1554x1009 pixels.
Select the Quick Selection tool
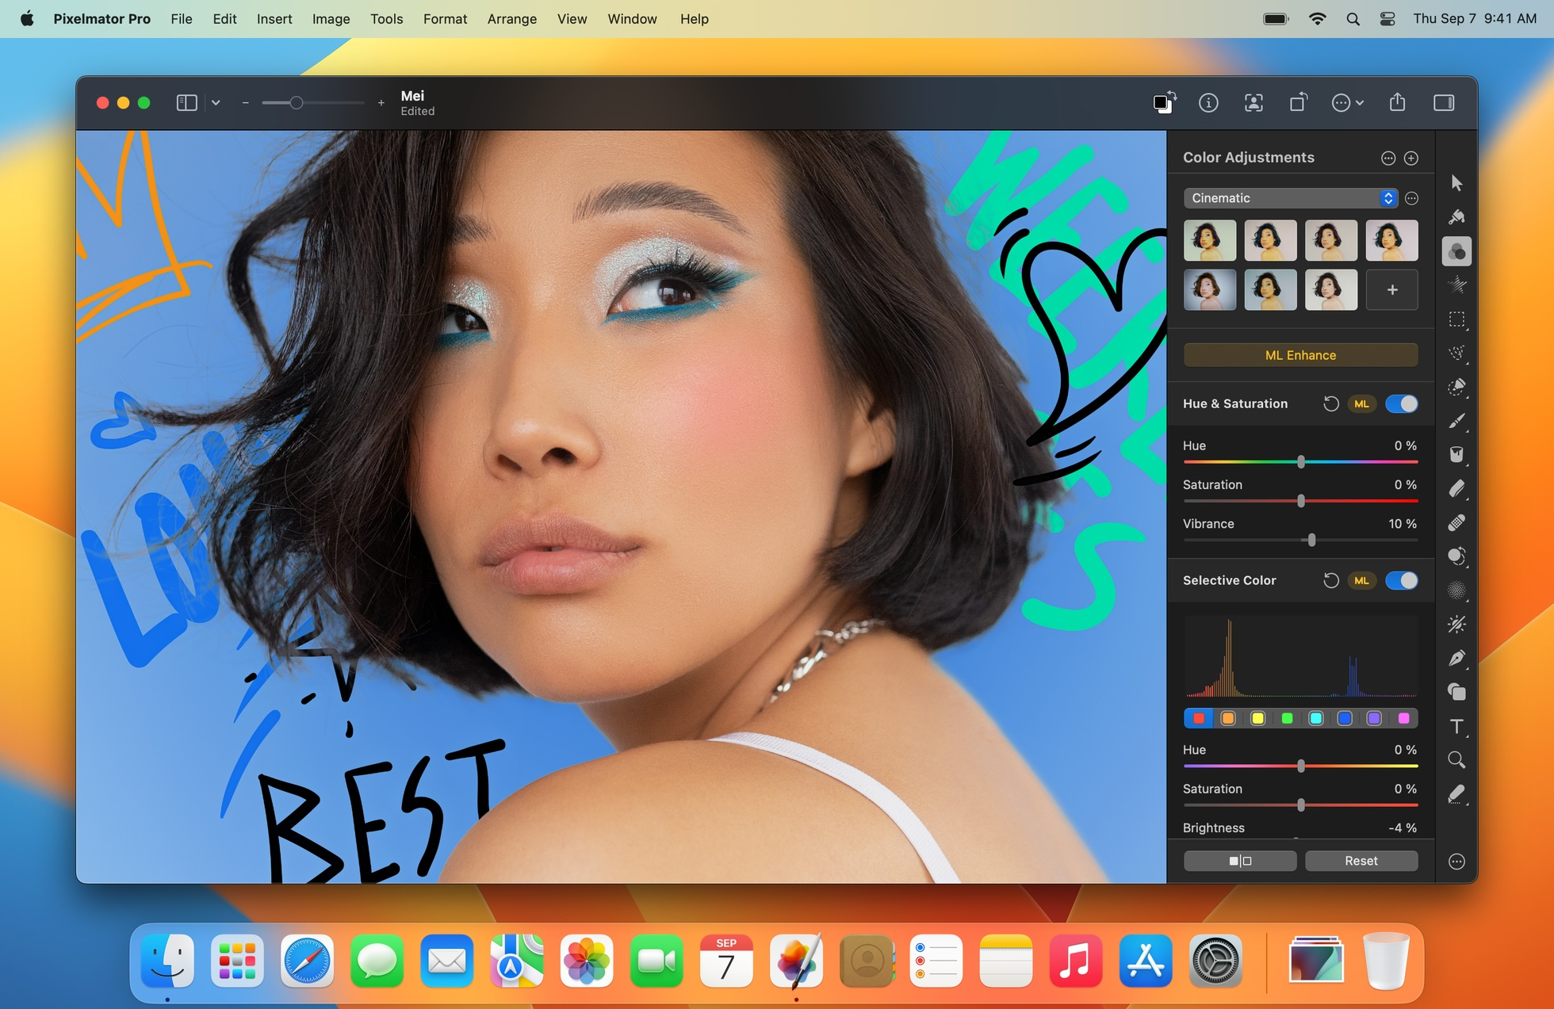click(x=1456, y=387)
